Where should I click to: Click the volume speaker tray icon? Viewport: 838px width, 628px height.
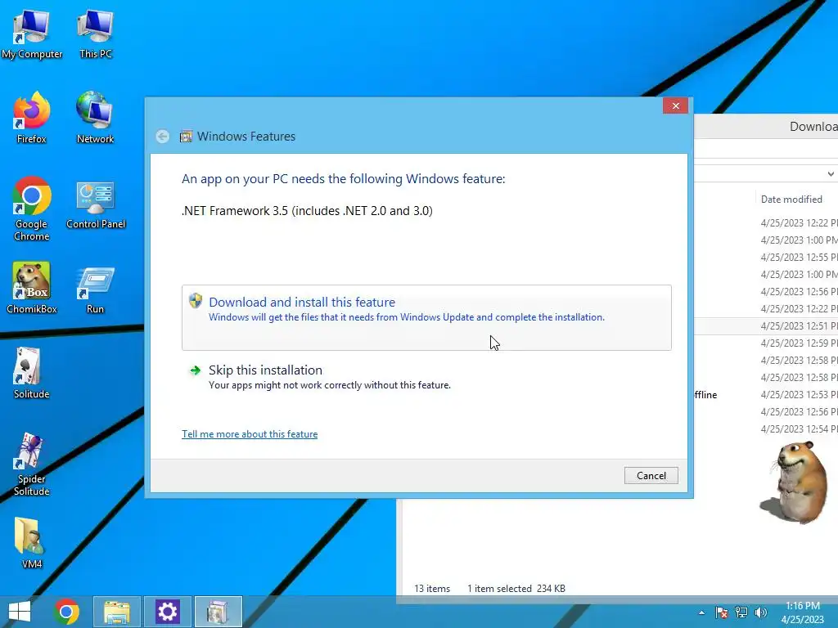click(760, 612)
